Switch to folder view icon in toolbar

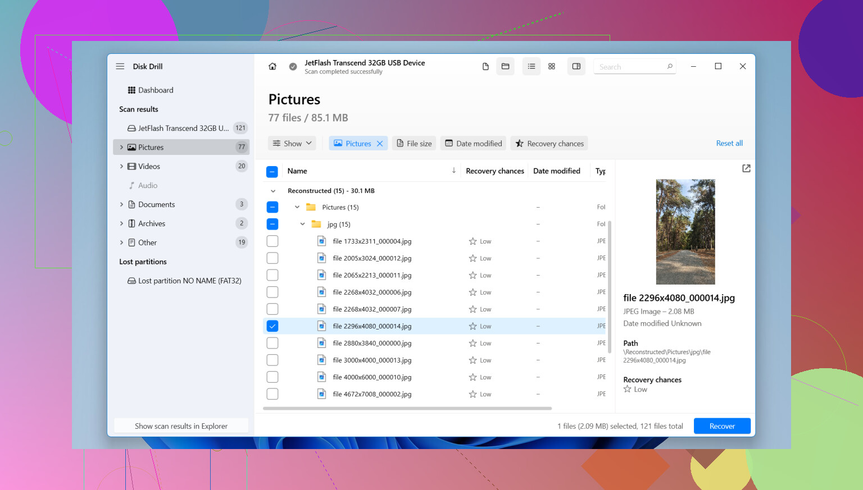coord(505,66)
